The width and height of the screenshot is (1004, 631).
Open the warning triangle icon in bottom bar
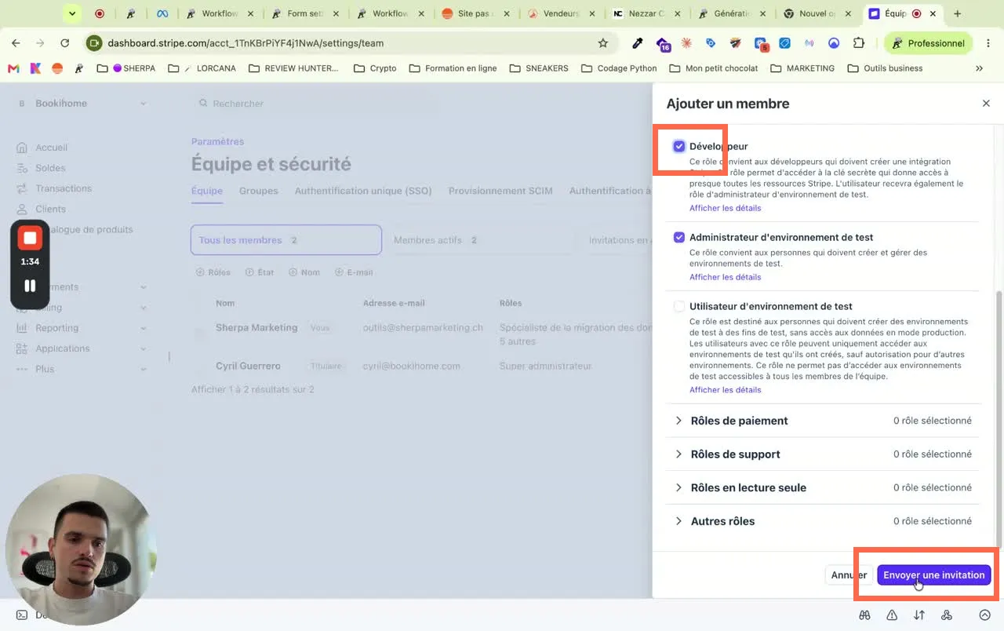(892, 615)
